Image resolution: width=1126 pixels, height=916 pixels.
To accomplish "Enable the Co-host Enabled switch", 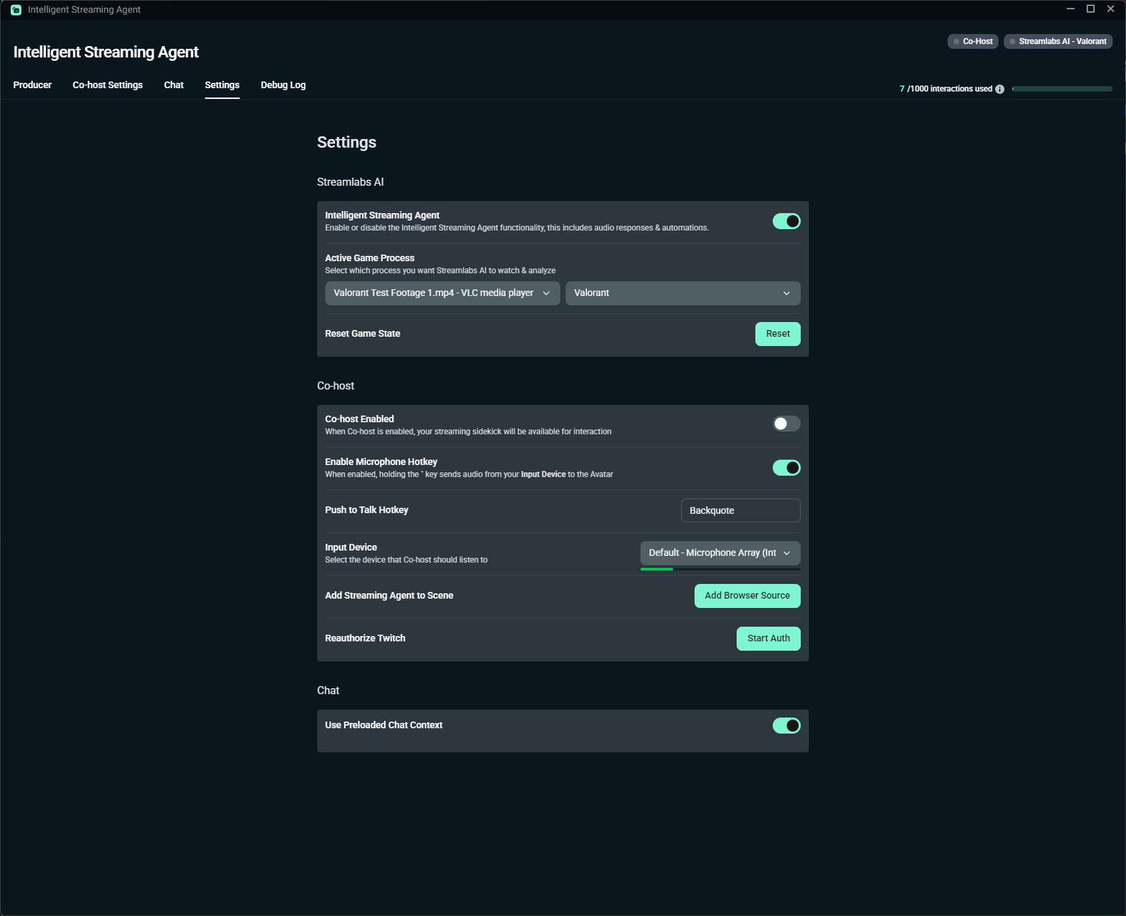I will (786, 424).
